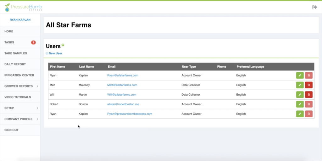Click the PressureBomb Express logo
The height and width of the screenshot is (161, 322).
click(24, 7)
